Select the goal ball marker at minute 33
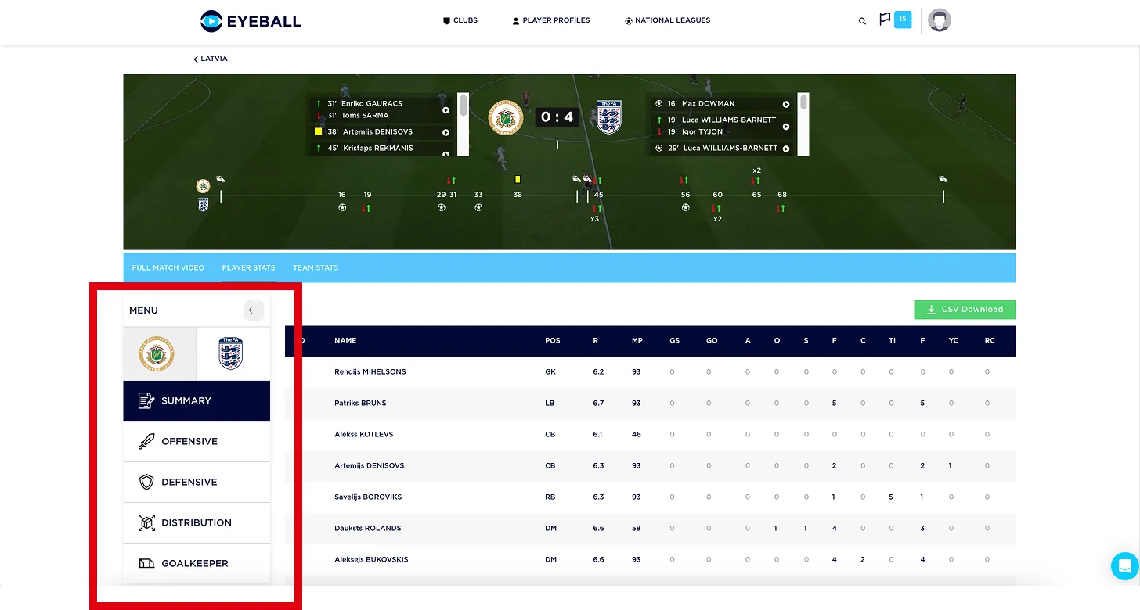1140x610 pixels. [x=478, y=208]
